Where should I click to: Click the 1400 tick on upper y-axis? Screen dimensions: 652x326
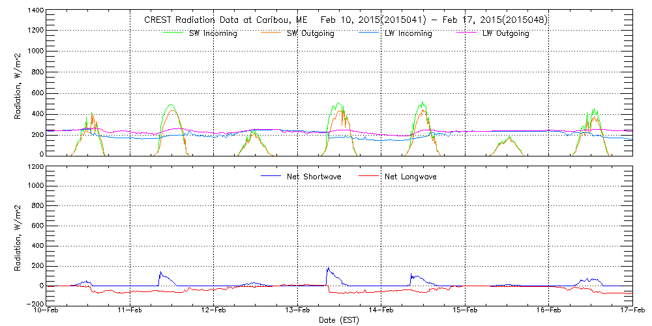(x=35, y=12)
